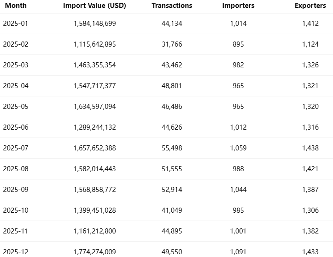Click import value 1,774,274,009
333x257 pixels.
[x=94, y=252]
